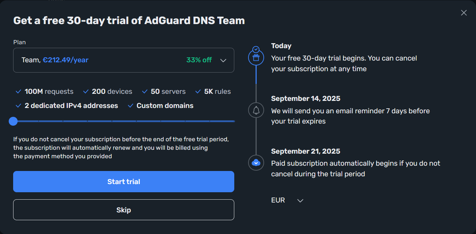
Task: Skip the trial offer
Action: pyautogui.click(x=124, y=210)
